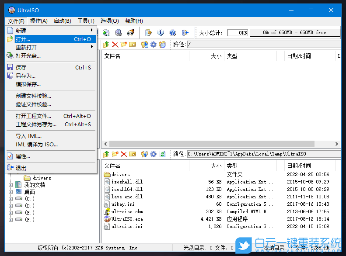Click the mount to virtual drive icon
The width and height of the screenshot is (346, 256).
coord(119,33)
